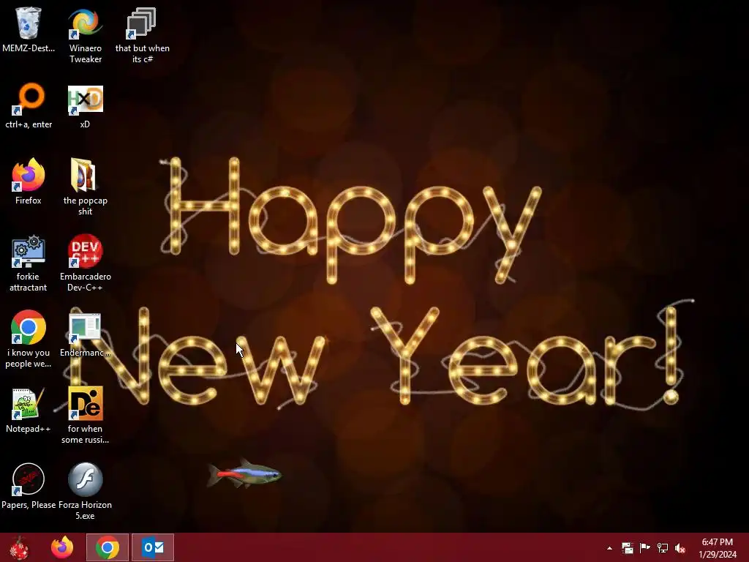Open the clock showing 6:47 PM

click(718, 548)
